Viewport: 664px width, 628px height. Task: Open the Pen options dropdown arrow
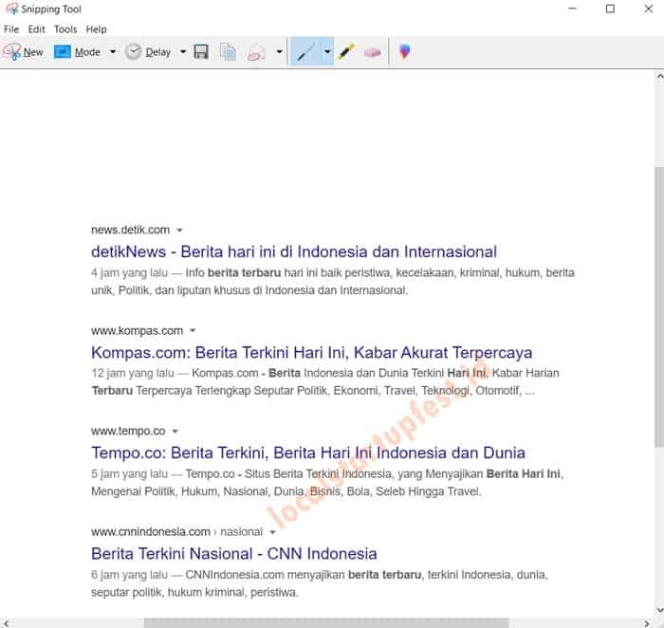coord(327,51)
